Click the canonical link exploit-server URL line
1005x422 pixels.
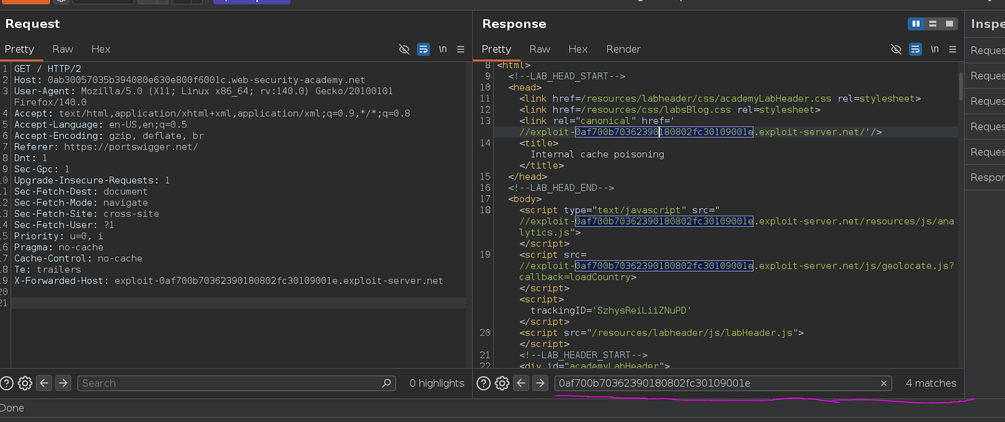pyautogui.click(x=700, y=132)
